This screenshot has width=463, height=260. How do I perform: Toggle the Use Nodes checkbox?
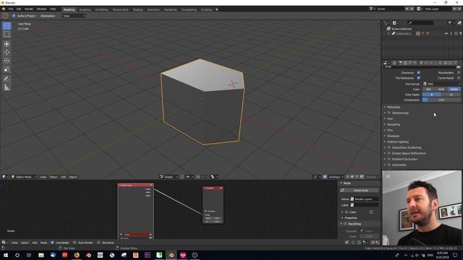(x=52, y=243)
